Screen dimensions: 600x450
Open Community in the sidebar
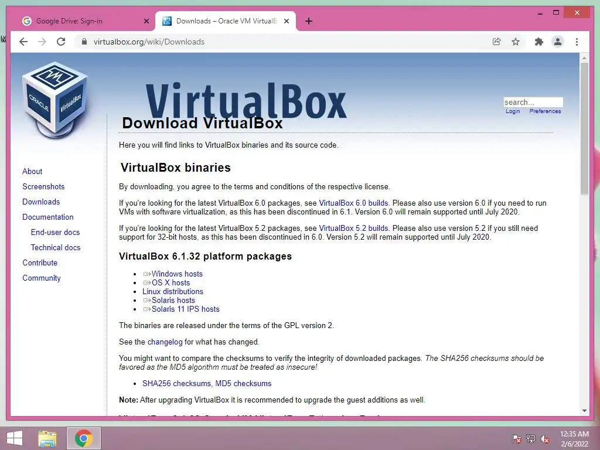click(42, 278)
